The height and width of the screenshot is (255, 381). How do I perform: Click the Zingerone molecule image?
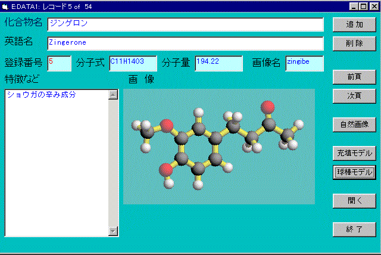[219, 147]
